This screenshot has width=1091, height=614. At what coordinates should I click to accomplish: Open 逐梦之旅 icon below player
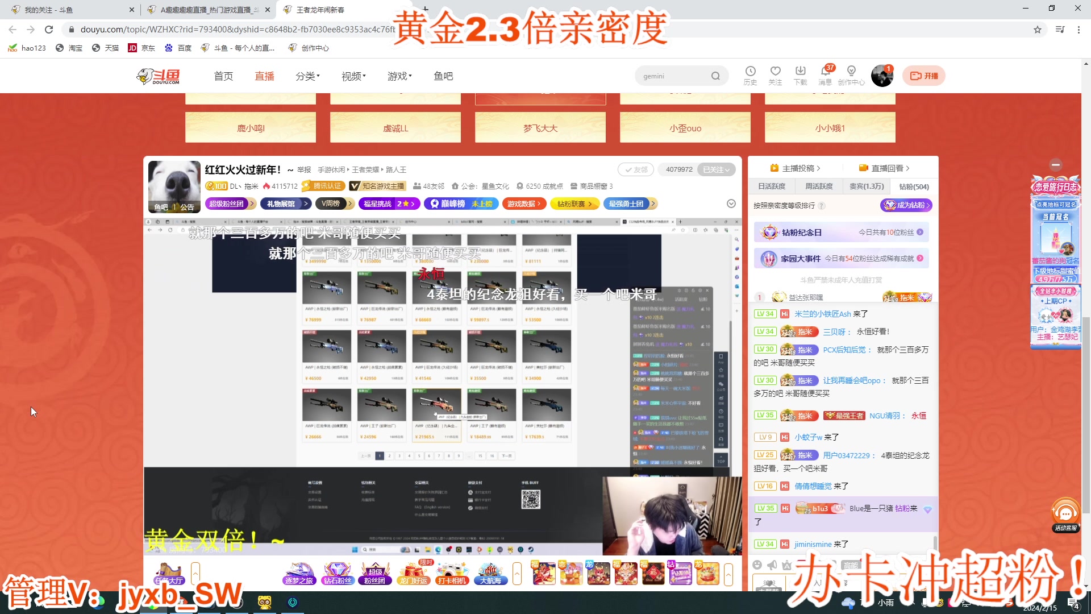(x=299, y=573)
